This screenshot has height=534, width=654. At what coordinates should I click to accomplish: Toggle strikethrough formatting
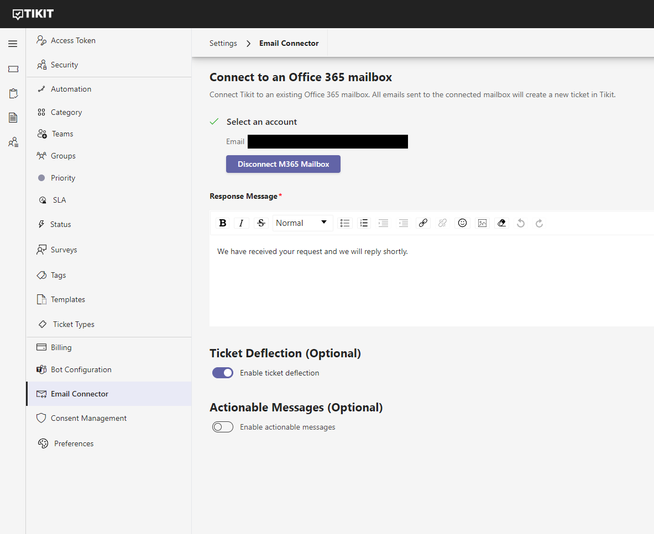(261, 223)
